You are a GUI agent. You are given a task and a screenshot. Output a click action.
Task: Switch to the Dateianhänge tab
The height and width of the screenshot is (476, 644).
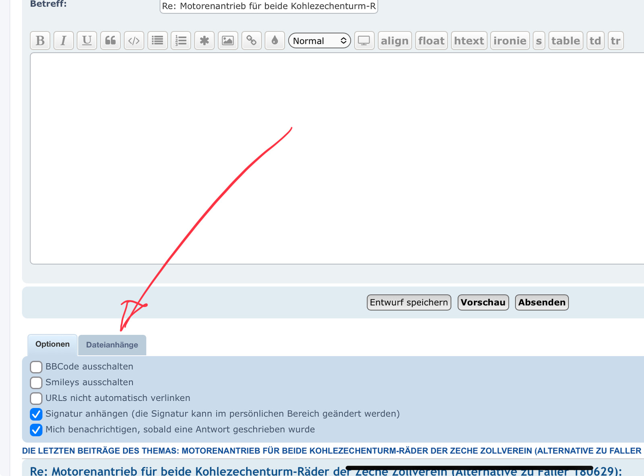[112, 345]
